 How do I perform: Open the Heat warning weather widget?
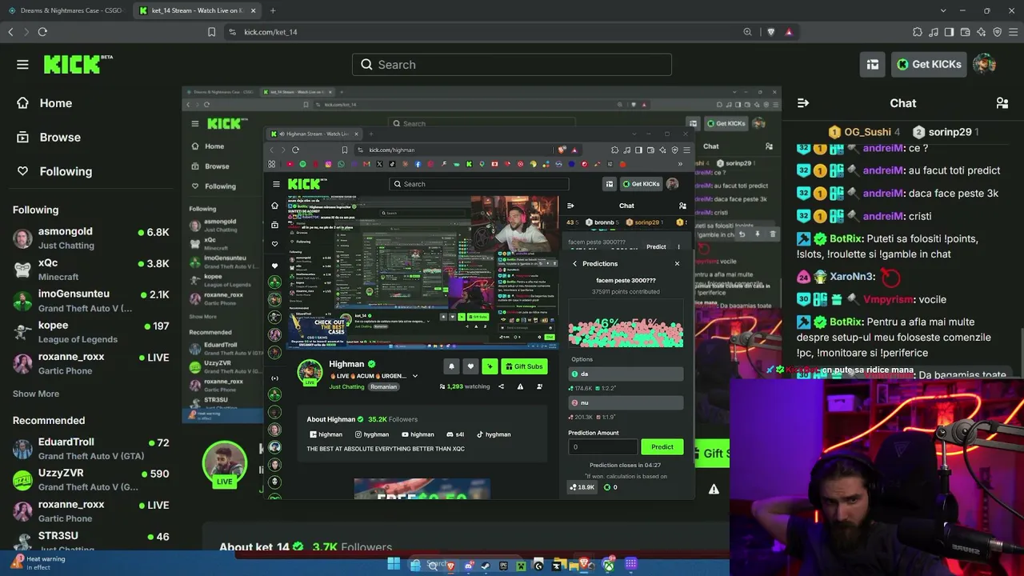(x=38, y=562)
